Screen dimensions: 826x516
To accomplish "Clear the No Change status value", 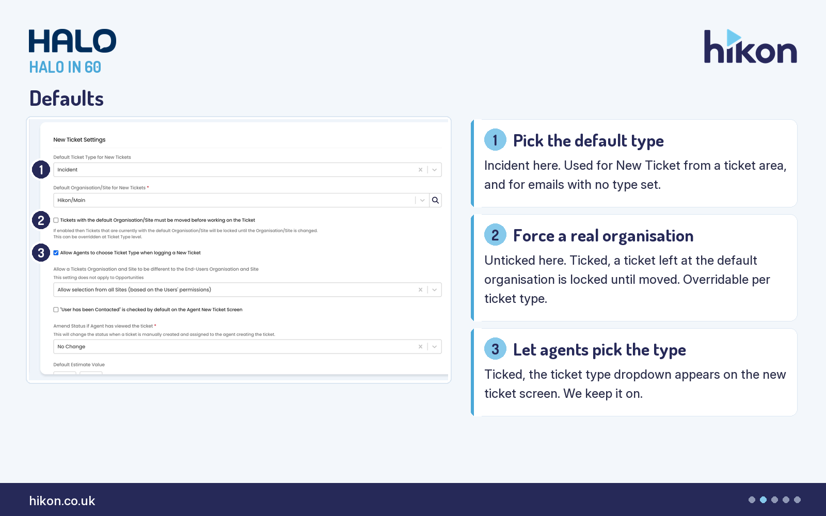I will 420,347.
